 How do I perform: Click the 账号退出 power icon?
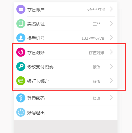[21, 112]
